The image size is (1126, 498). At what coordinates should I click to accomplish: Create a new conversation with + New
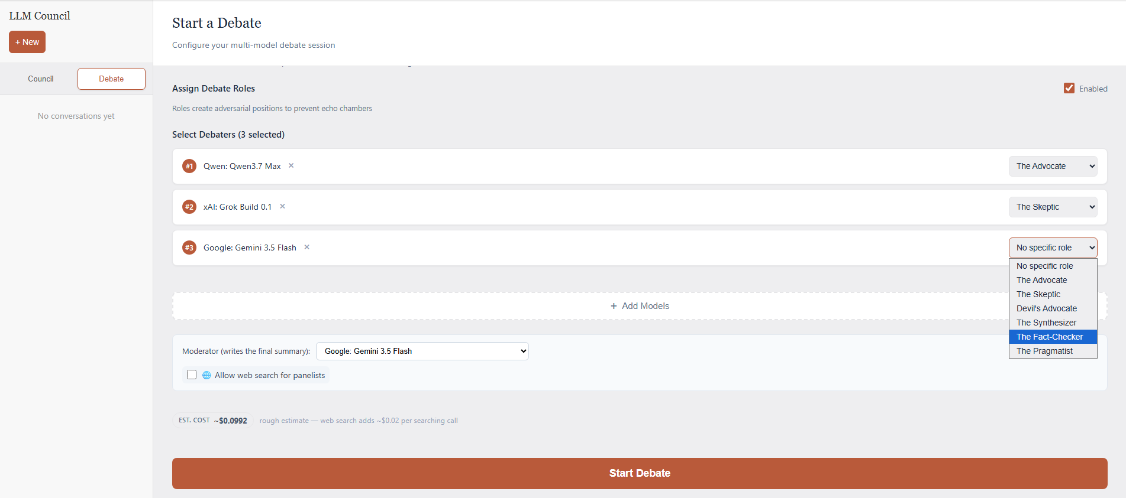[x=27, y=42]
